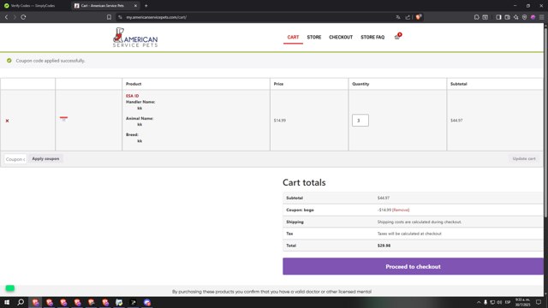Click the green chat widget button

[9, 288]
